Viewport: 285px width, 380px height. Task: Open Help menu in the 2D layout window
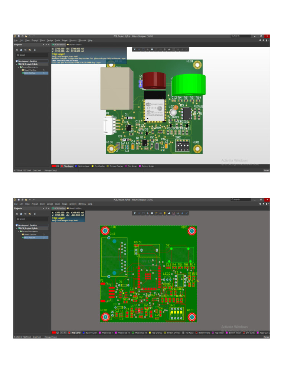coord(90,204)
